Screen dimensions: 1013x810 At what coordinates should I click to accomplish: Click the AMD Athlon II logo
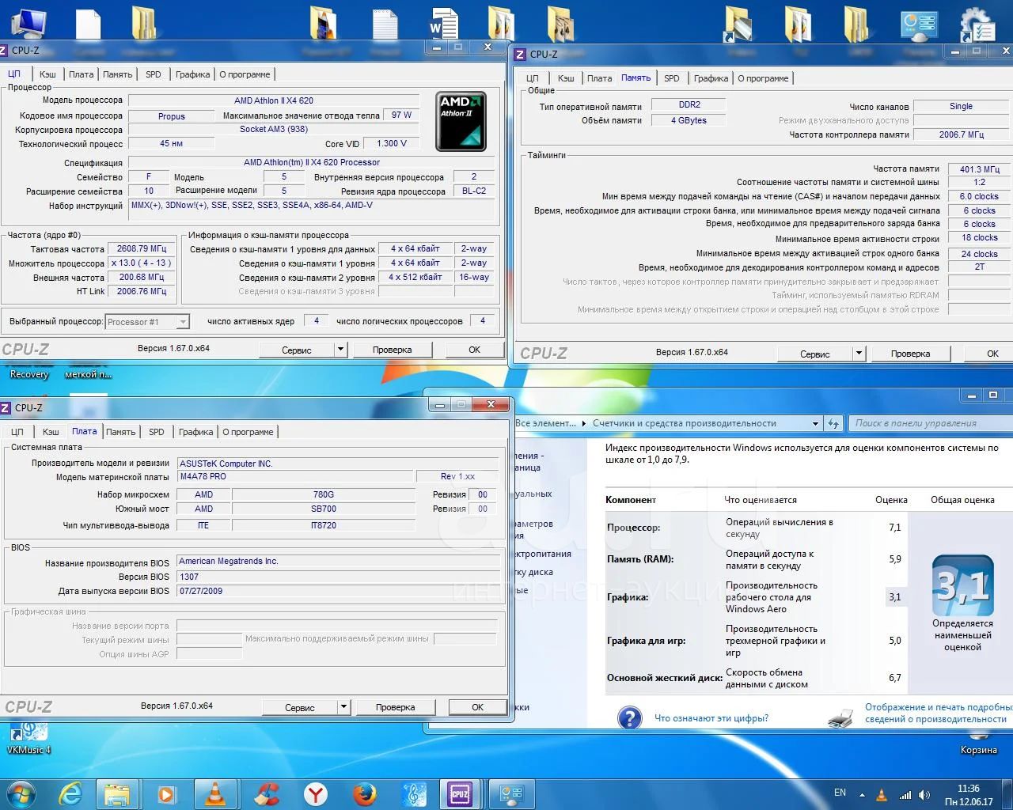click(x=461, y=121)
